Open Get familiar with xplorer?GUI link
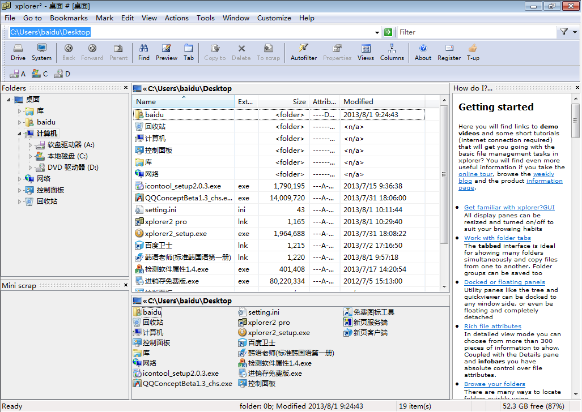 tap(509, 207)
